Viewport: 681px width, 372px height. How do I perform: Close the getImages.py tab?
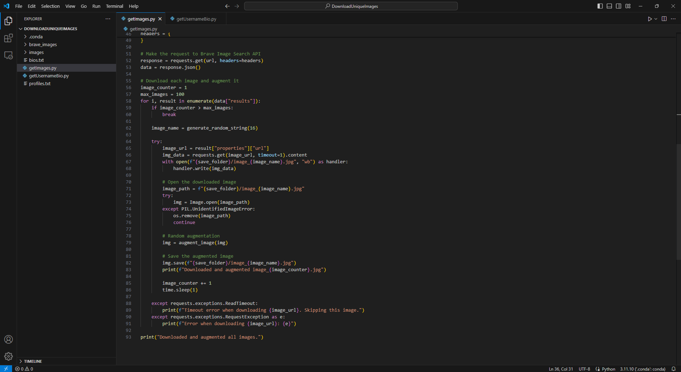tap(160, 19)
